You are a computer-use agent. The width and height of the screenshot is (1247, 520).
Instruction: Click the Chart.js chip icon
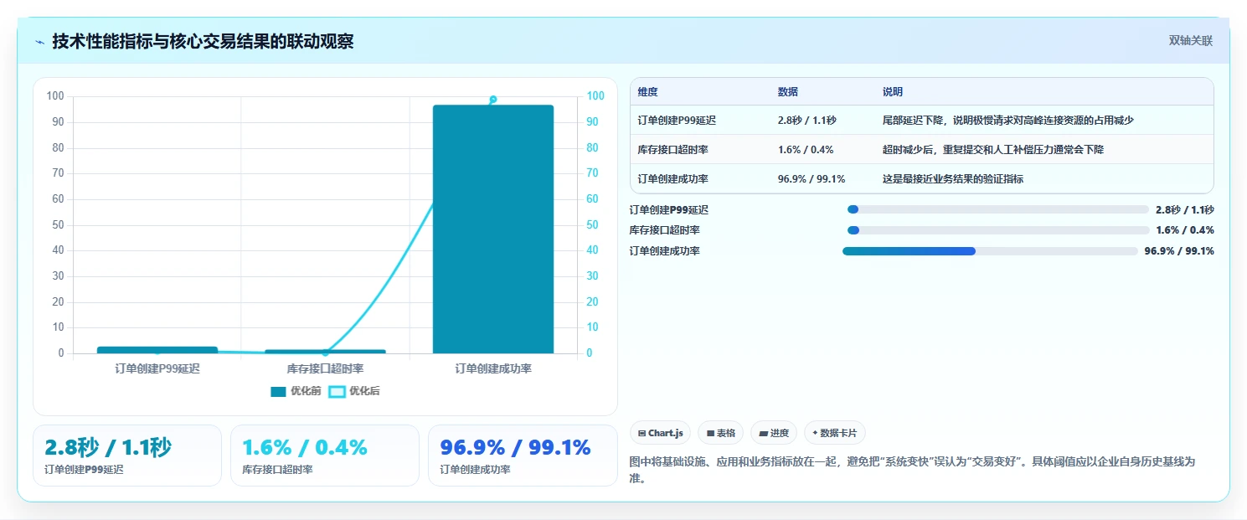pyautogui.click(x=642, y=433)
